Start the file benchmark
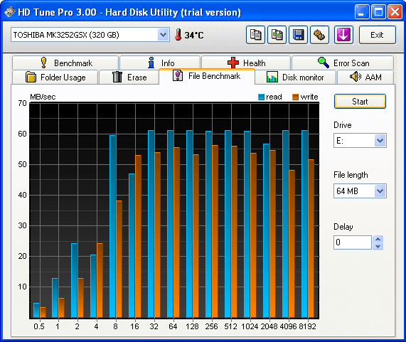Image resolution: width=406 pixels, height=342 pixels. point(360,102)
